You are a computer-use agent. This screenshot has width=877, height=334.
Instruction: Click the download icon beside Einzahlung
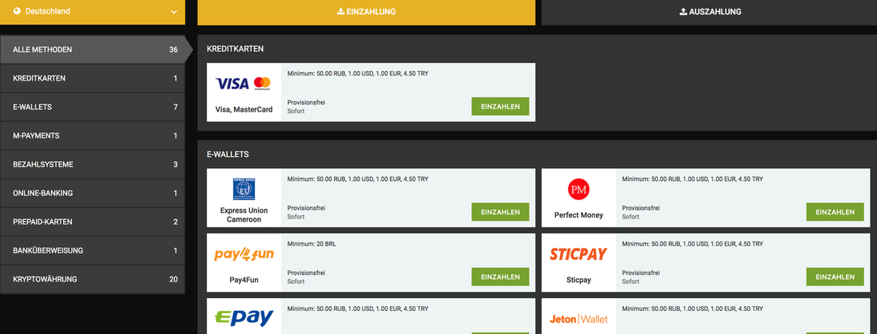[x=340, y=11]
